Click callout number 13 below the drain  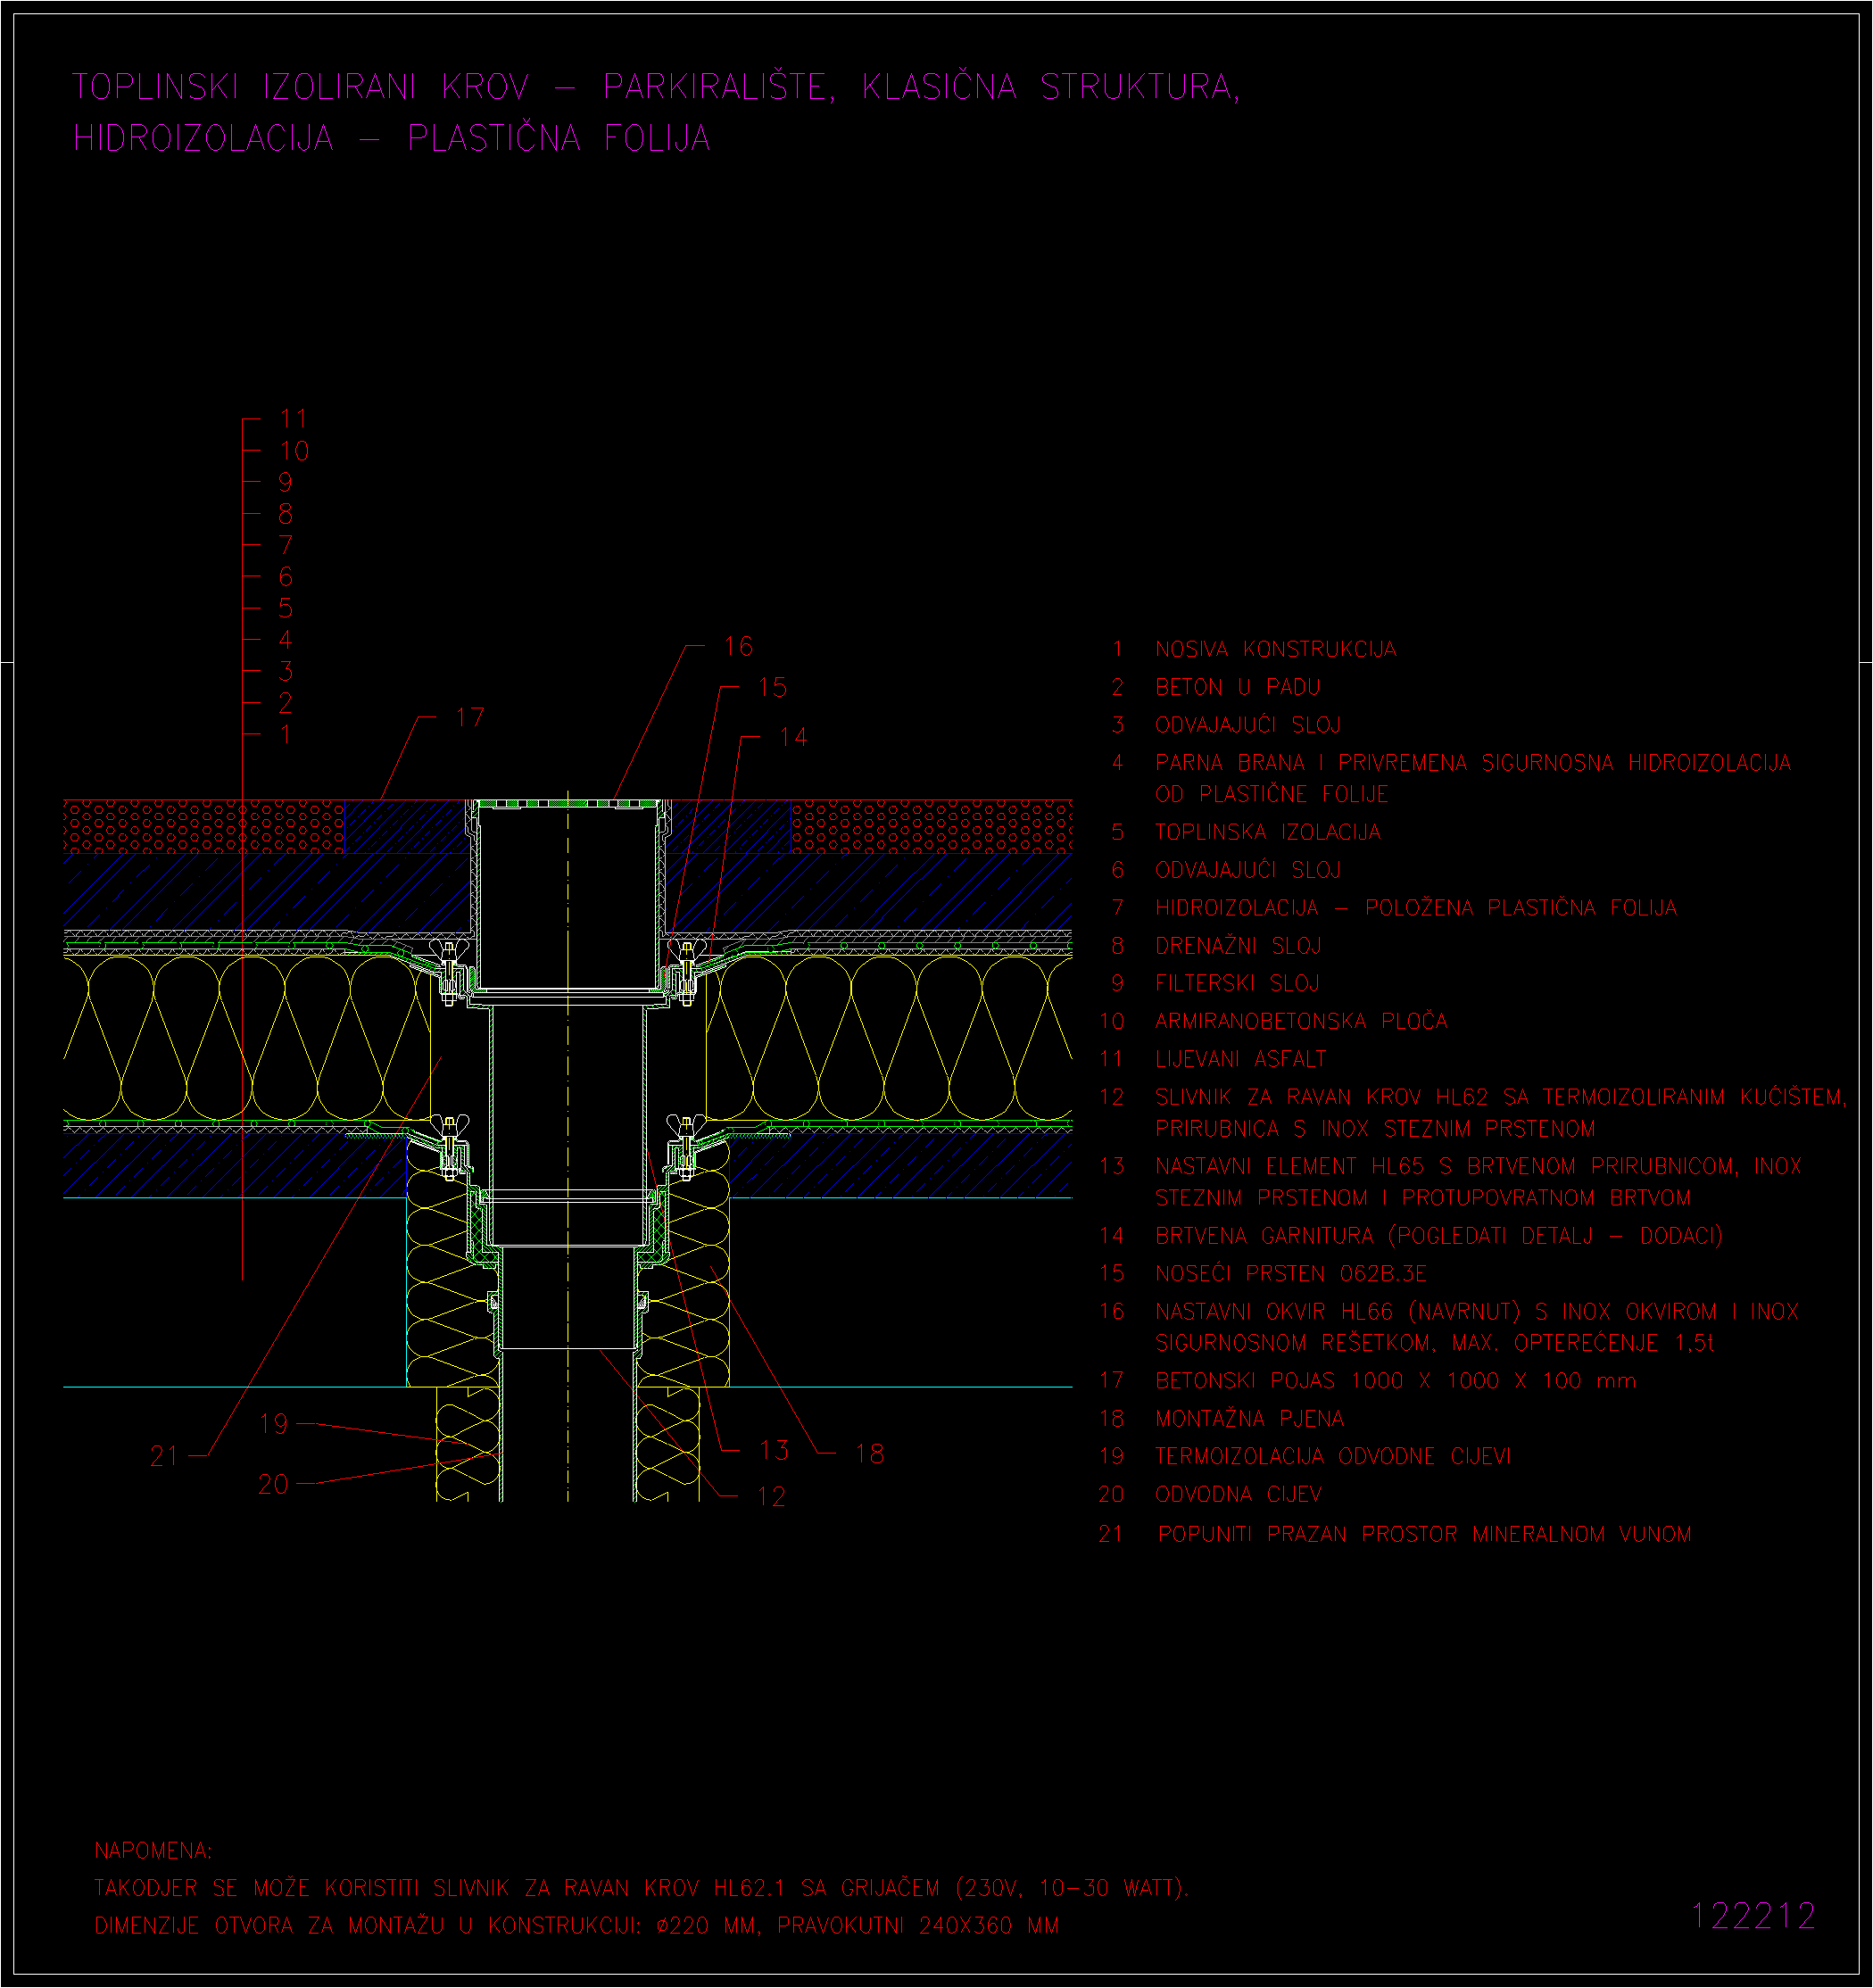pos(774,1450)
